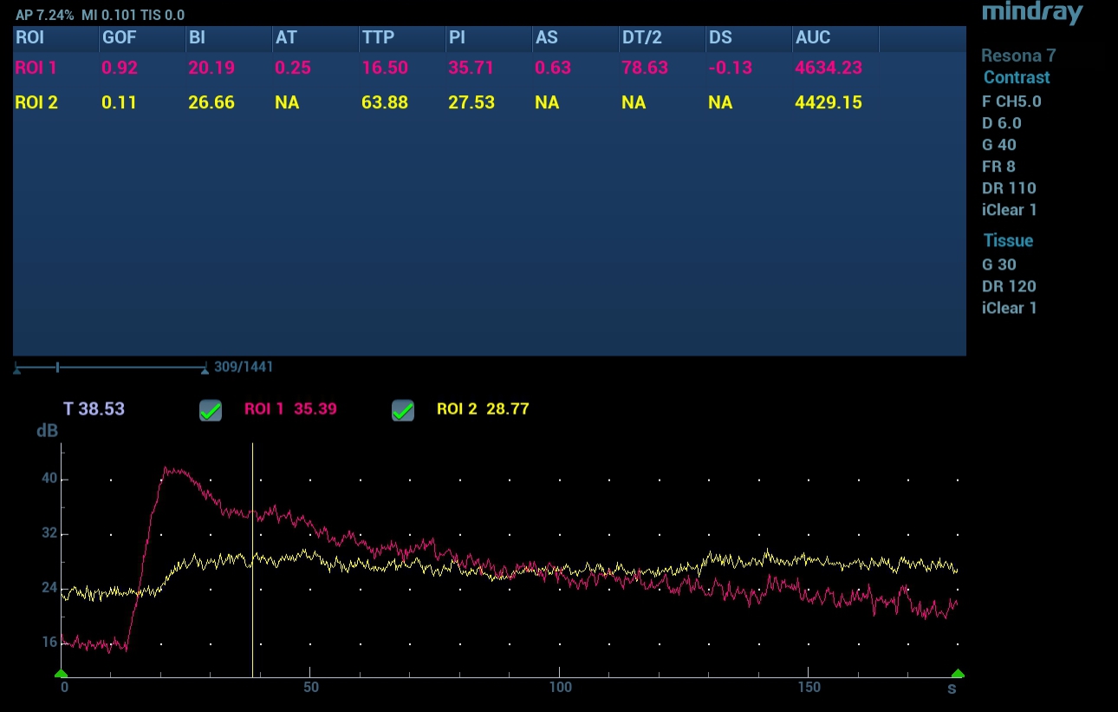The image size is (1118, 712).
Task: Click the Tissue parameters heading
Action: [1008, 240]
